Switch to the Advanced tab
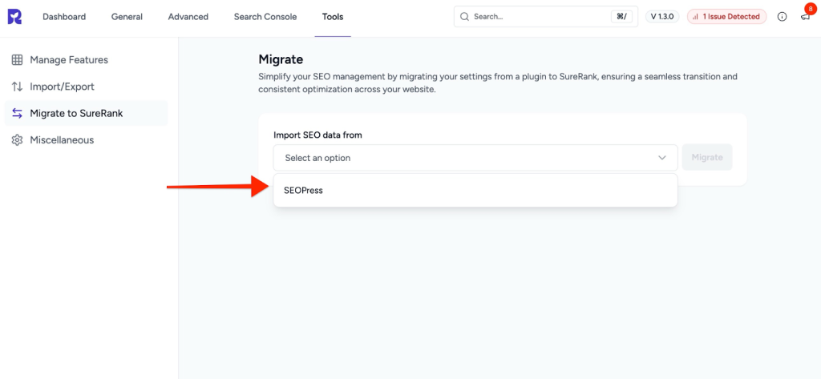Viewport: 821px width, 379px height. pos(188,17)
